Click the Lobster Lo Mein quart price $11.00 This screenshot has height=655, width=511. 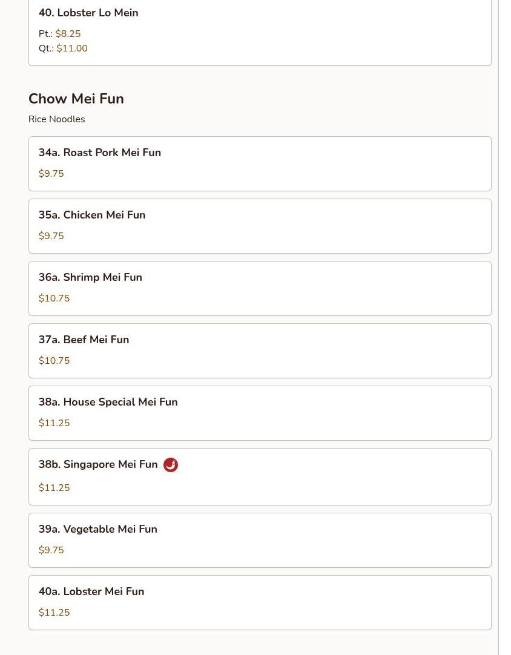pos(72,48)
